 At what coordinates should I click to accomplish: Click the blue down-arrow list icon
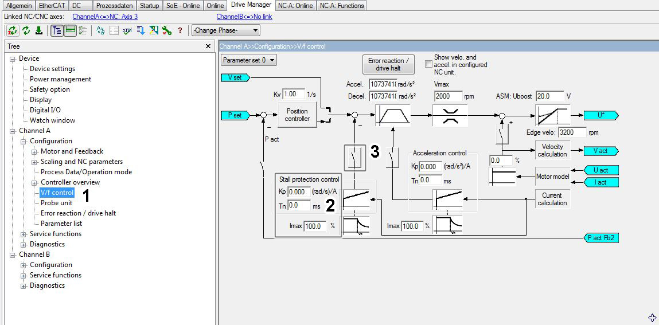[141, 30]
